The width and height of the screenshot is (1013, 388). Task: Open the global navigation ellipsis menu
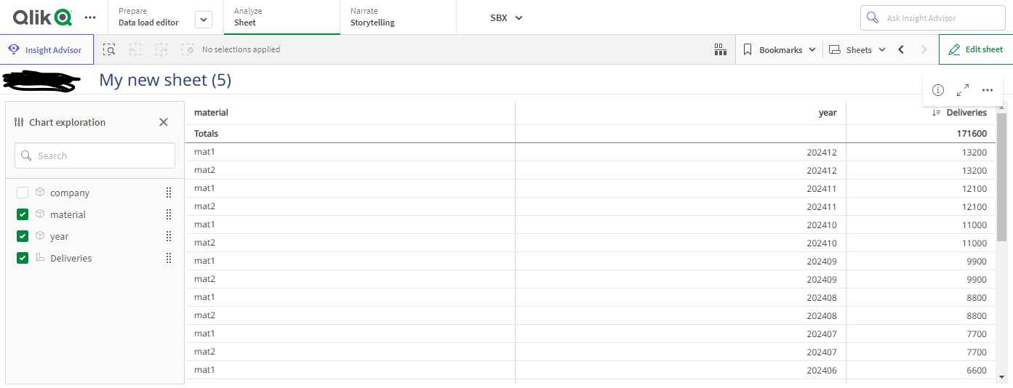tap(89, 17)
